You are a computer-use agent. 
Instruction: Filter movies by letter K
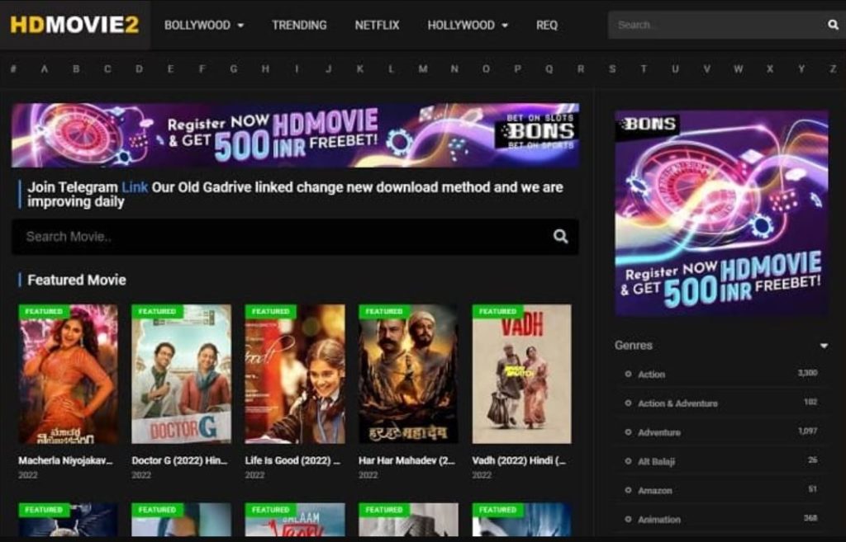tap(360, 69)
